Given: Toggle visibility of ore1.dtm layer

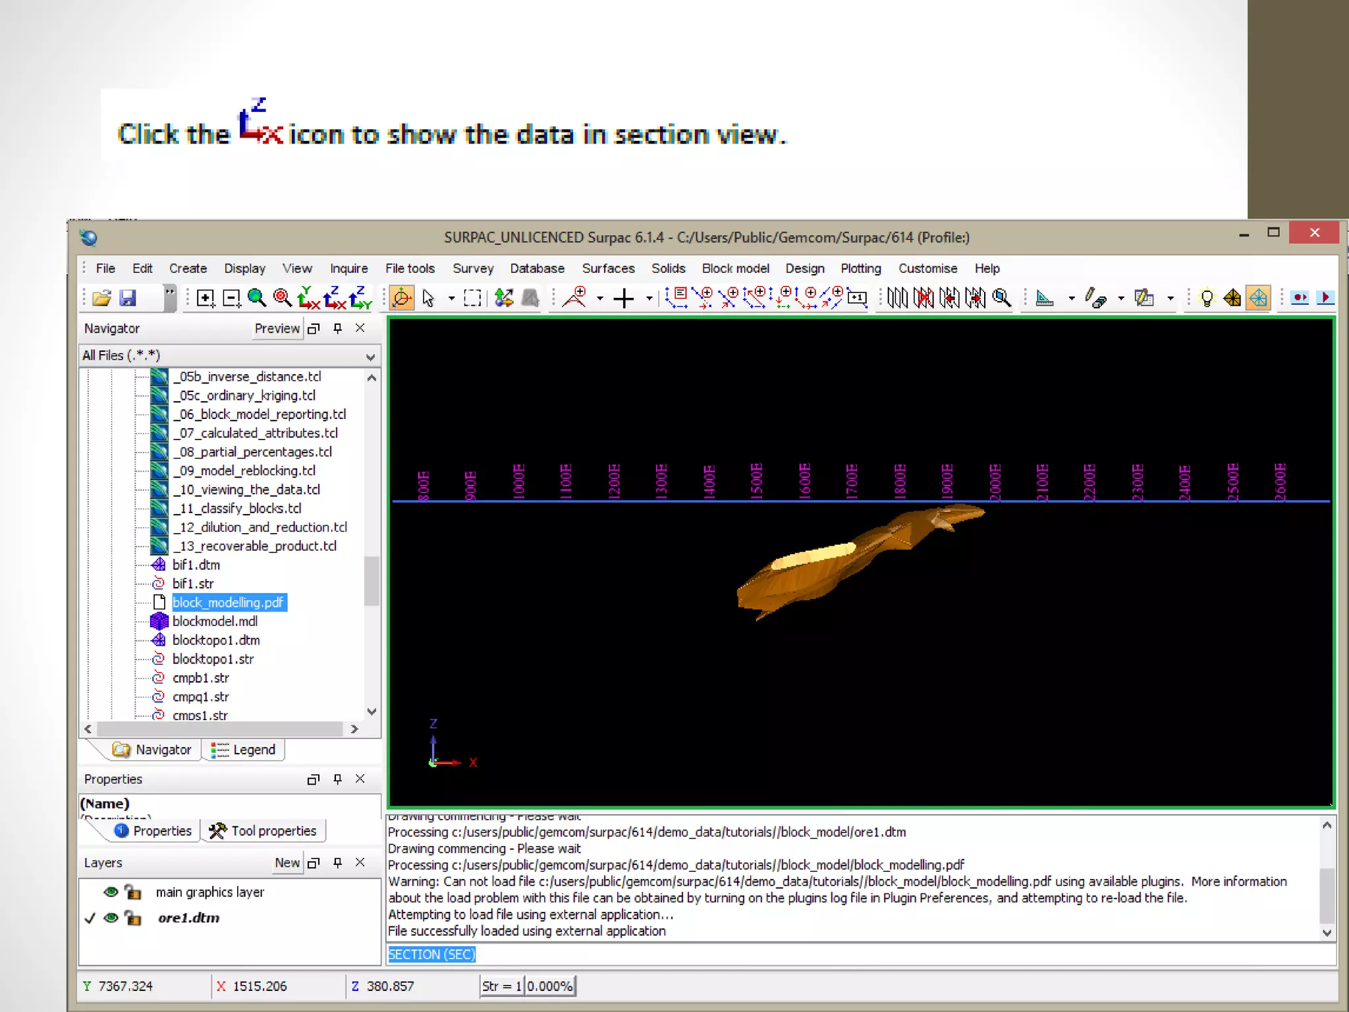Looking at the screenshot, I should click(111, 918).
